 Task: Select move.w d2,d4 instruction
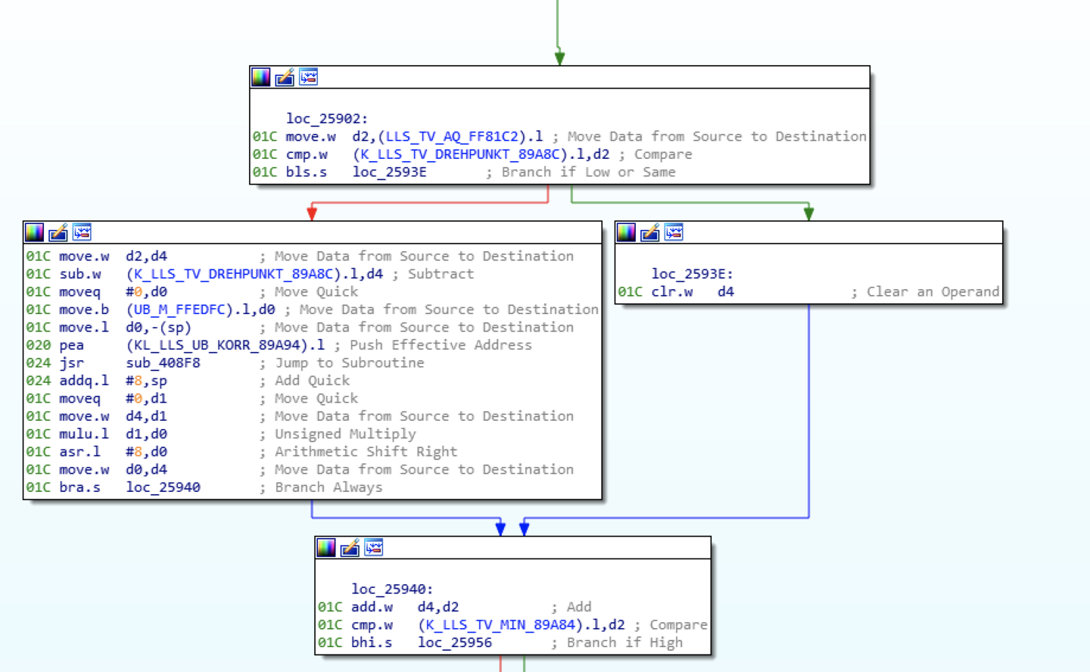(x=114, y=256)
